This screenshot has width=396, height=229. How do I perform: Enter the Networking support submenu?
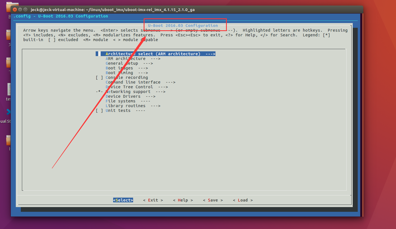(x=130, y=92)
